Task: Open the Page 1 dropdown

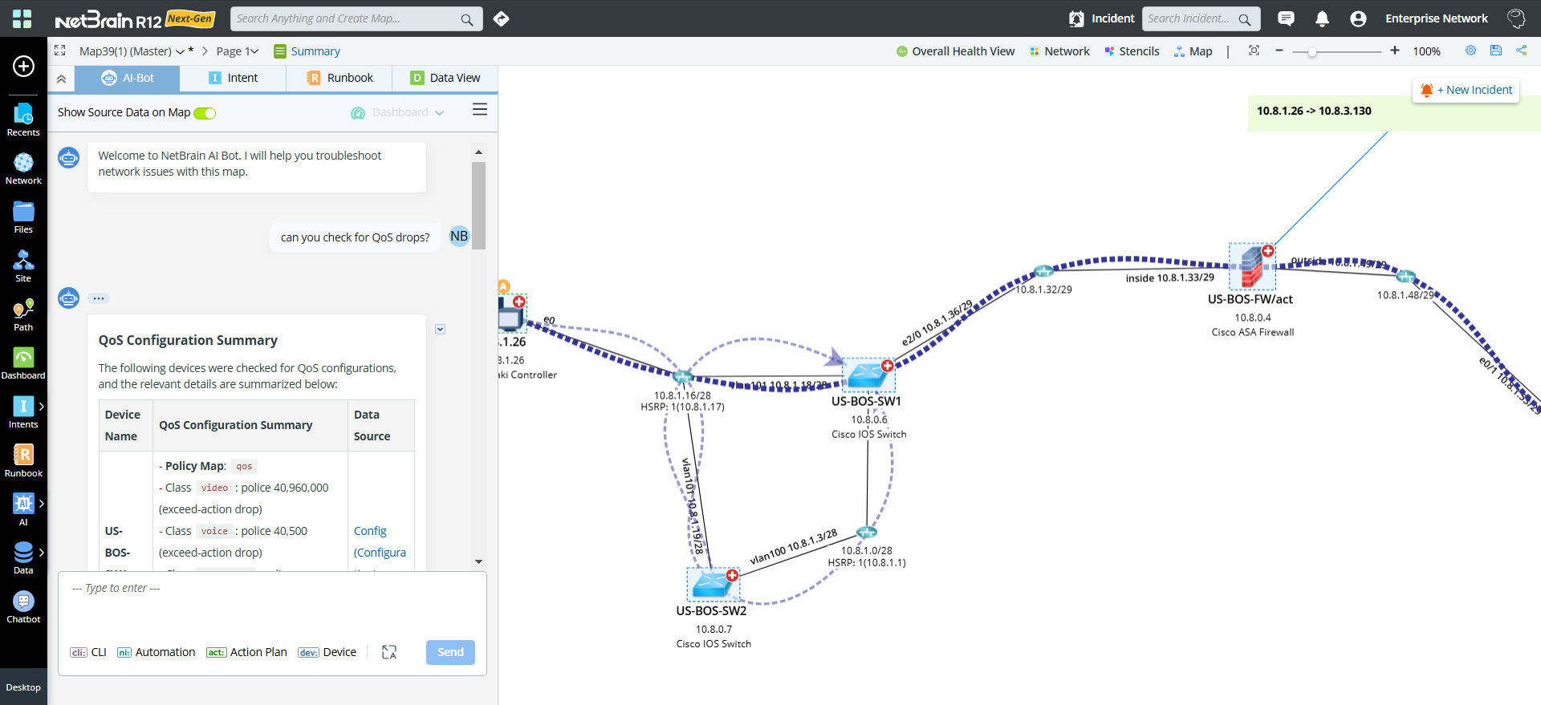Action: tap(238, 51)
